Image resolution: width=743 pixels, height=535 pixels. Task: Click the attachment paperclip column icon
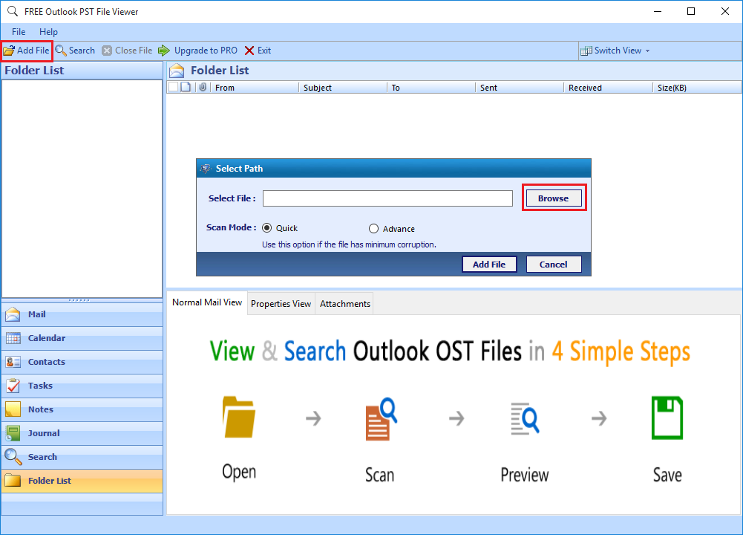pyautogui.click(x=203, y=87)
